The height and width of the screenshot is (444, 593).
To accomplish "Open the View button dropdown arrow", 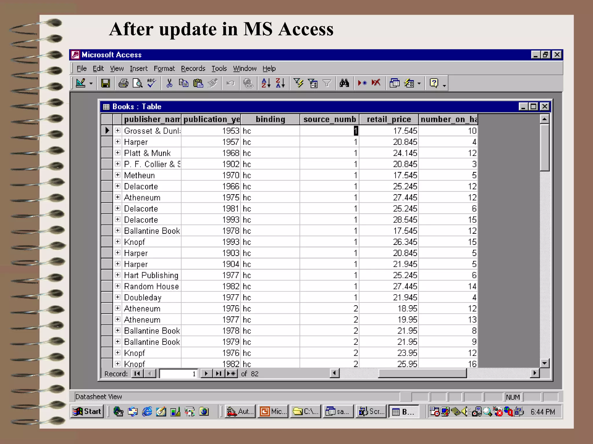I will coord(91,84).
